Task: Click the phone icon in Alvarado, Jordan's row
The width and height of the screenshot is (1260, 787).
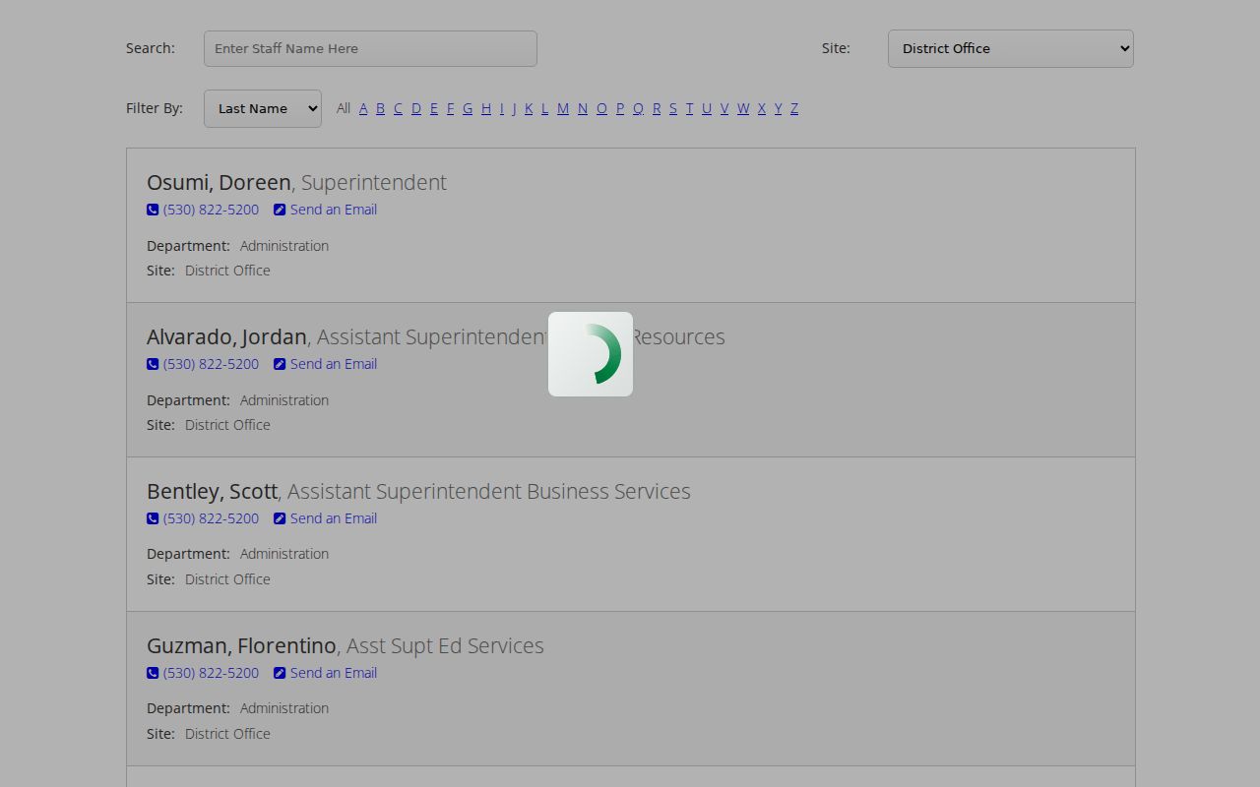Action: tap(153, 364)
